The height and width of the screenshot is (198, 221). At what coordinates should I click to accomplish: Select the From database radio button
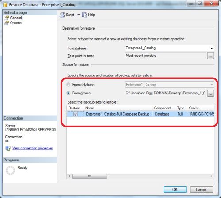(69, 85)
